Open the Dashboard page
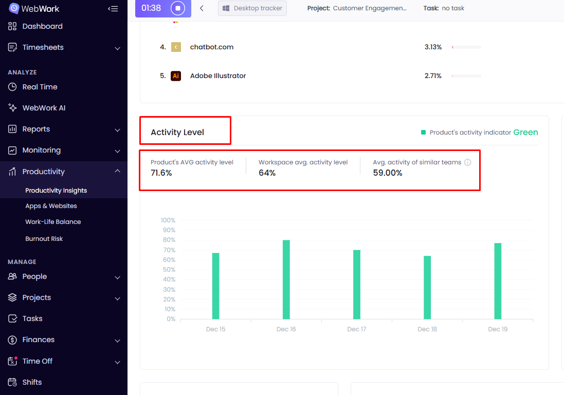Viewport: 564px width, 395px height. click(x=42, y=26)
